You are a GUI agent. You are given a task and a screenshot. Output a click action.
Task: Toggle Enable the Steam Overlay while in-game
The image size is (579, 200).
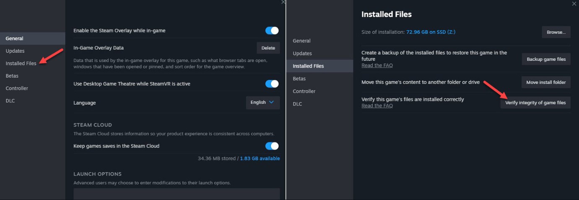click(x=272, y=31)
